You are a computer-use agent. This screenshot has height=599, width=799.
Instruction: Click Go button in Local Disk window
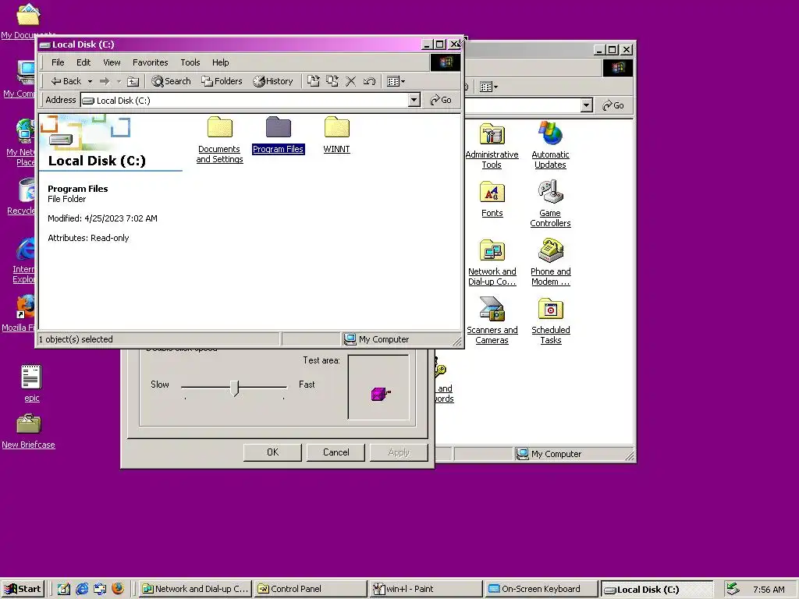pyautogui.click(x=441, y=100)
